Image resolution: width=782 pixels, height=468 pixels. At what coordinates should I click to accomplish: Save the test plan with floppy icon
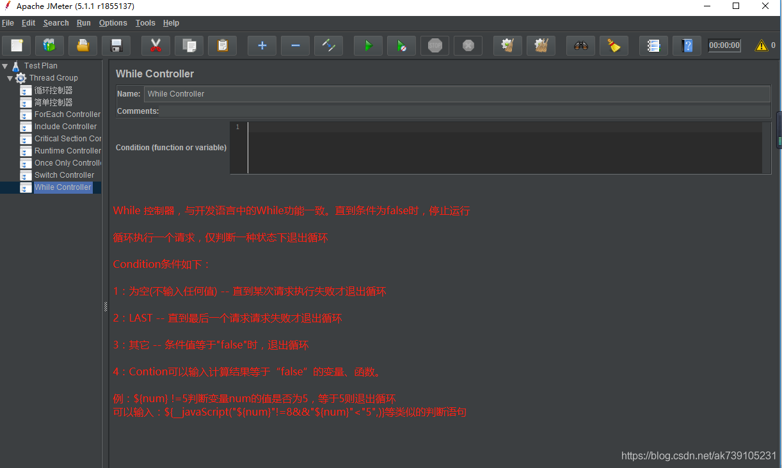(116, 45)
